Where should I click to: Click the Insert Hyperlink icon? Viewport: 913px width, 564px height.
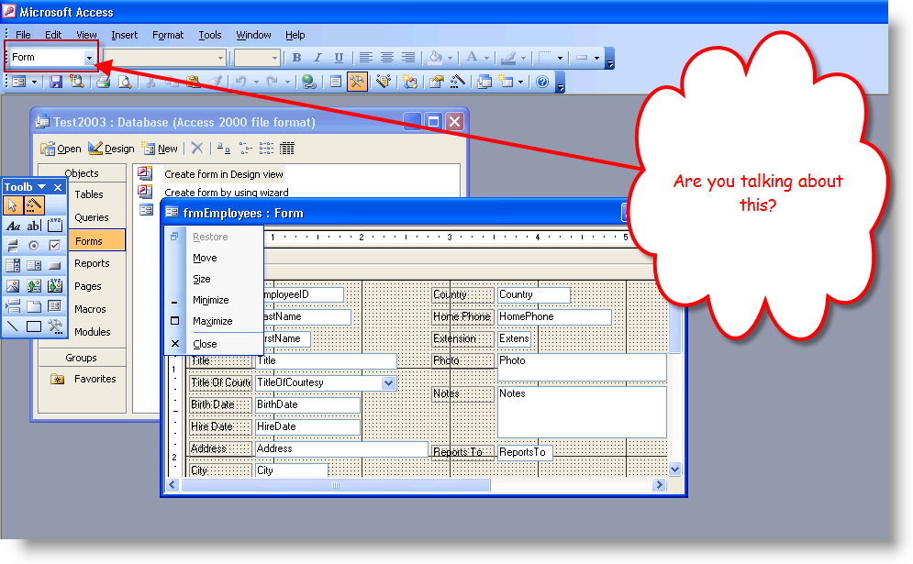pyautogui.click(x=309, y=82)
